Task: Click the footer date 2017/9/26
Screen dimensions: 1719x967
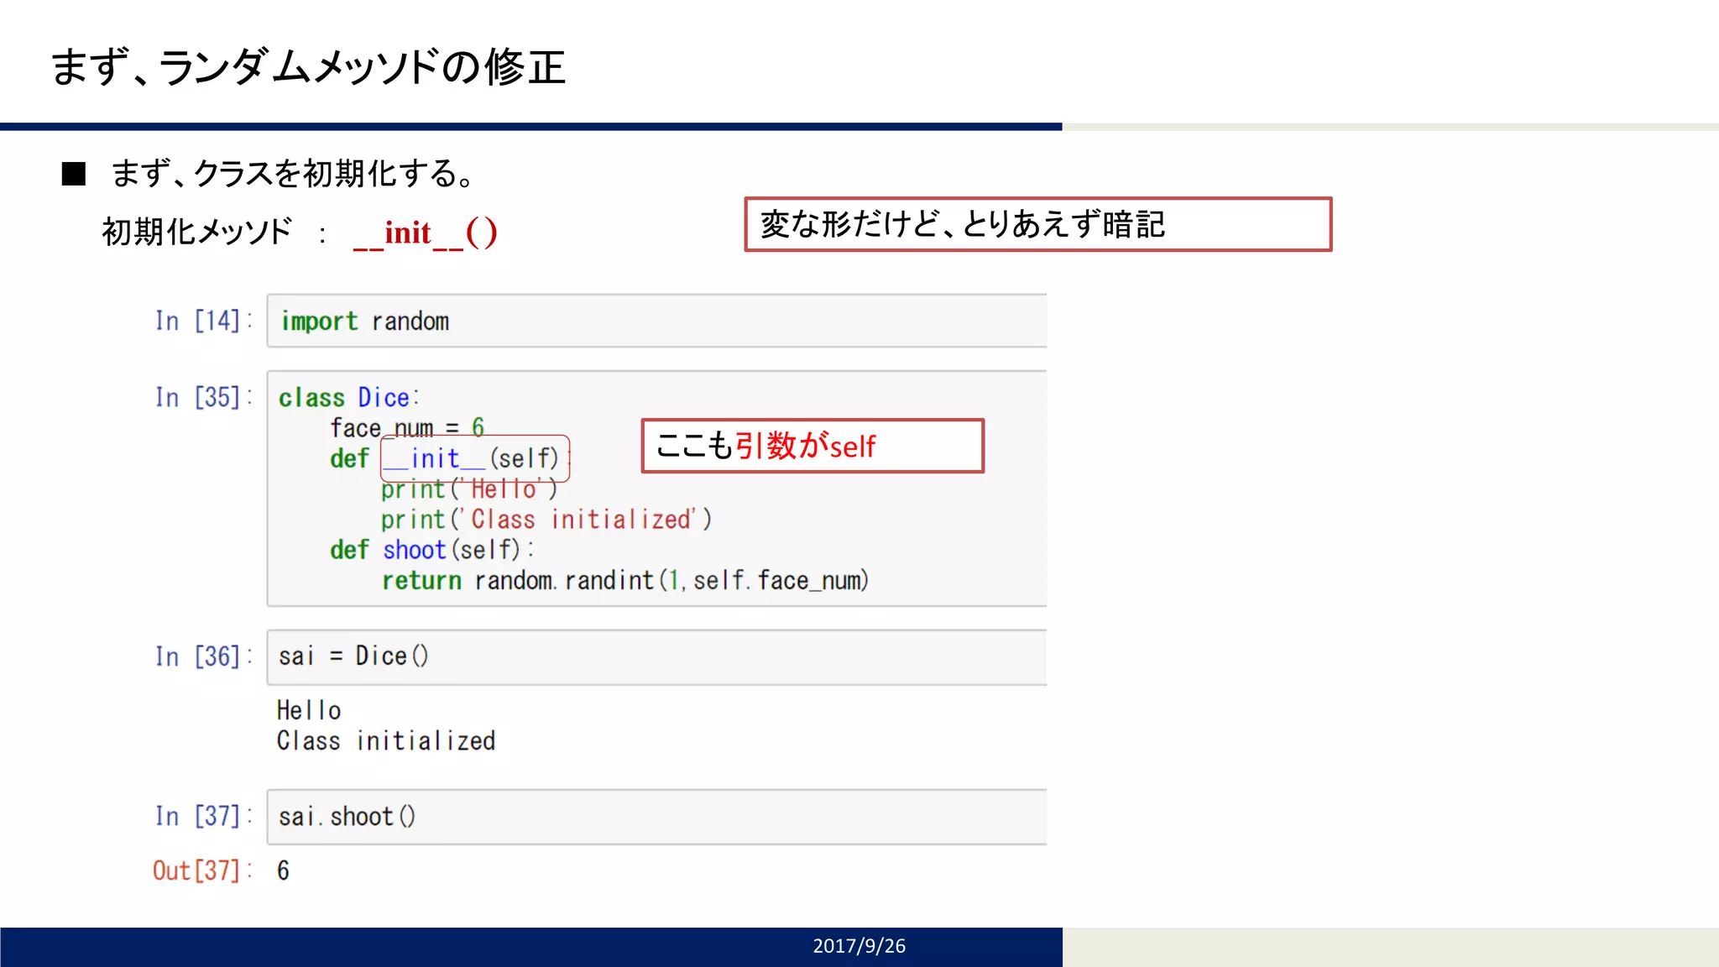Action: [859, 946]
